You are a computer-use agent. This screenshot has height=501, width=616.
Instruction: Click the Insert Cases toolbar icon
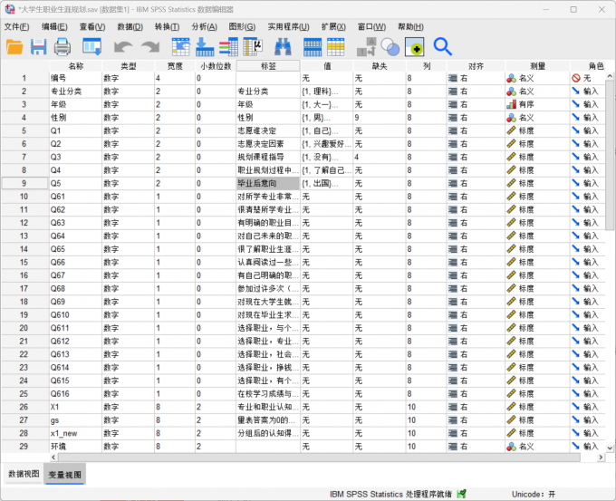313,46
